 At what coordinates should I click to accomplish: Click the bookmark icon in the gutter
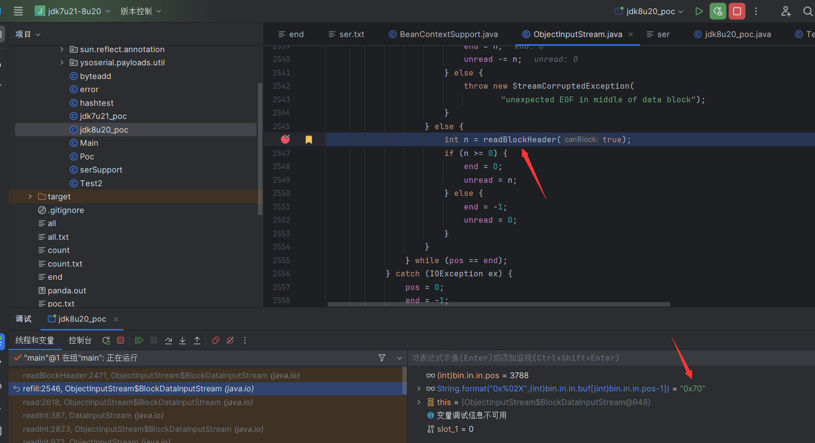(309, 140)
